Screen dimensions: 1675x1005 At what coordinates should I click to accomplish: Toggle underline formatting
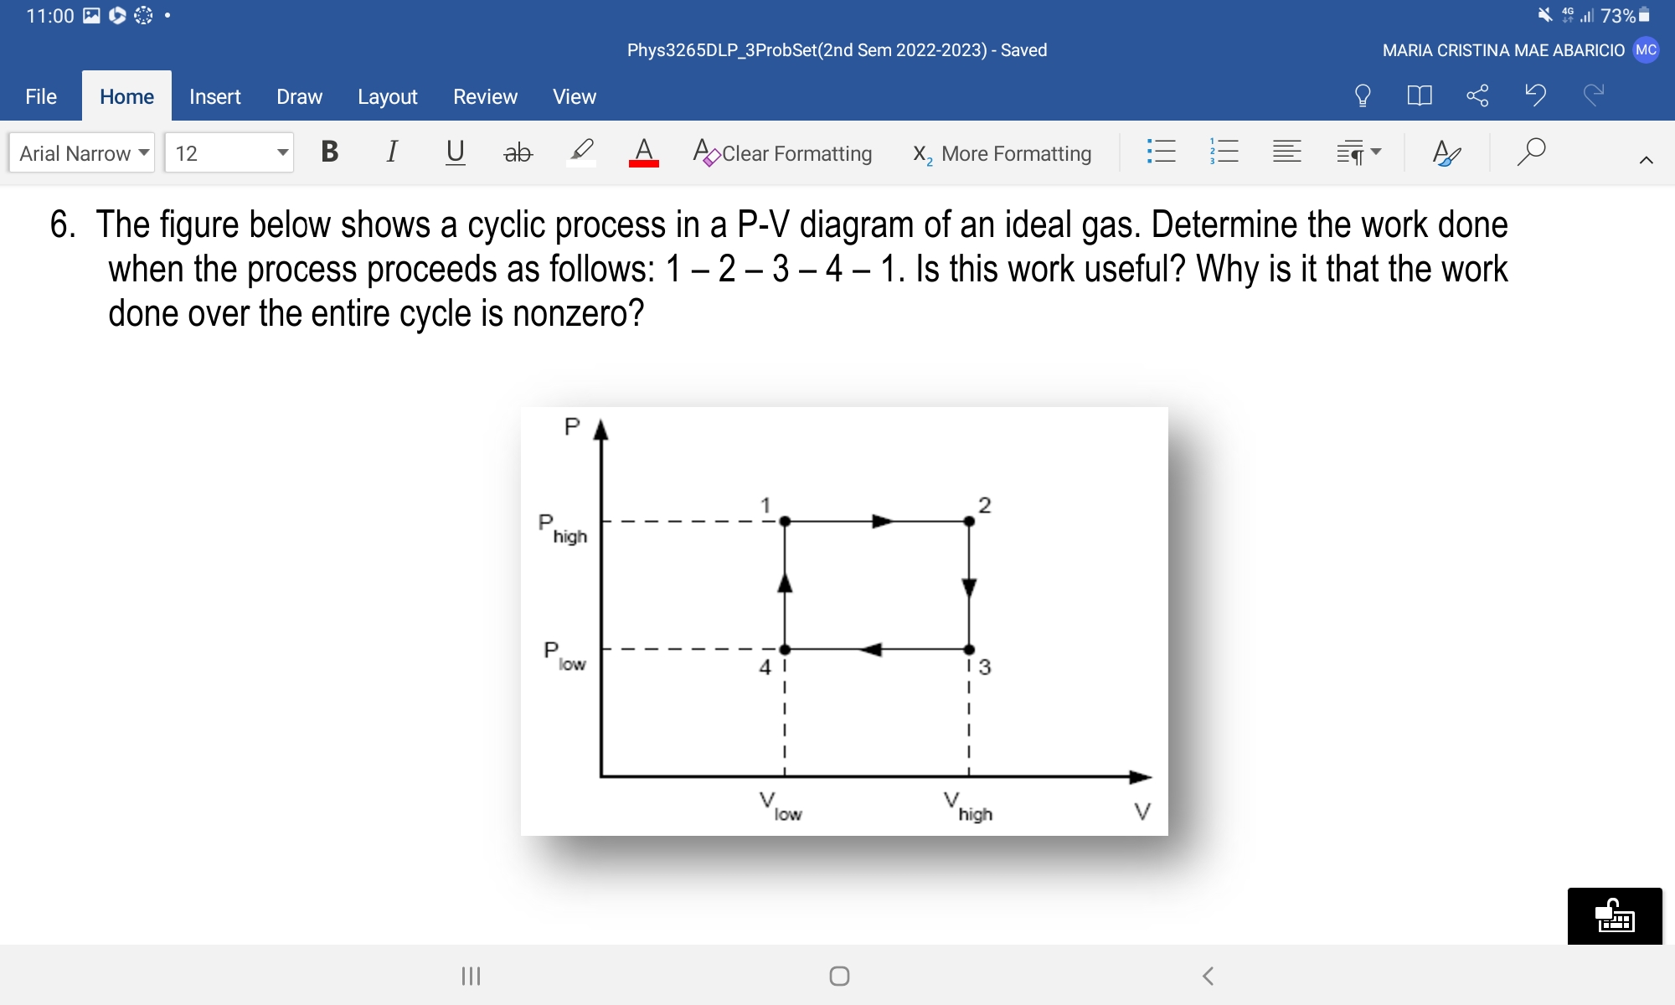[455, 152]
